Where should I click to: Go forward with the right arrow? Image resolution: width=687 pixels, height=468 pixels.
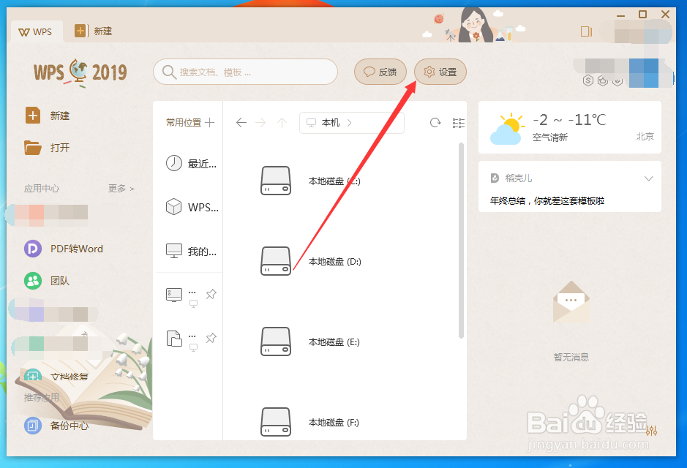click(x=260, y=123)
